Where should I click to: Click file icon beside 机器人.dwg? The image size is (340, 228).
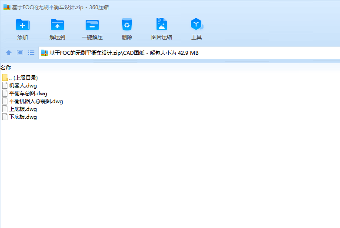pos(5,85)
